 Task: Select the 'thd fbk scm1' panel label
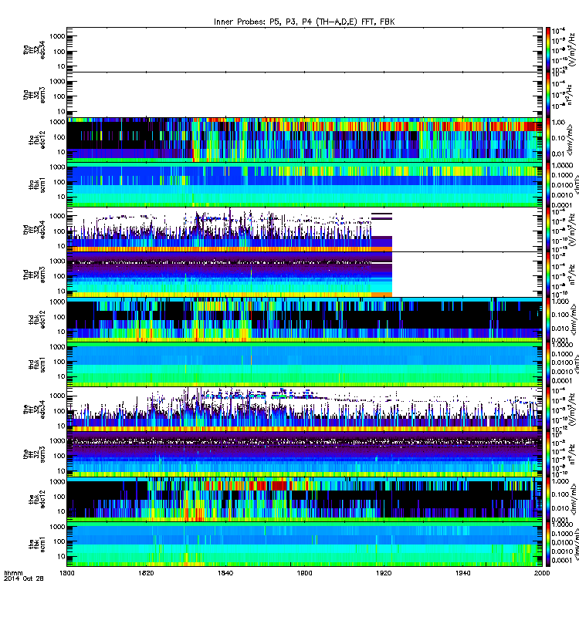tap(37, 365)
